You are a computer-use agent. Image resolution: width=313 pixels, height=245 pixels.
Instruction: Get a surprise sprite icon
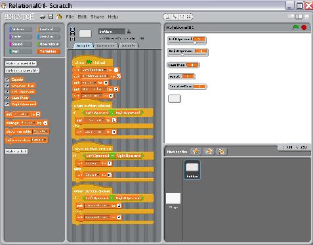221,152
